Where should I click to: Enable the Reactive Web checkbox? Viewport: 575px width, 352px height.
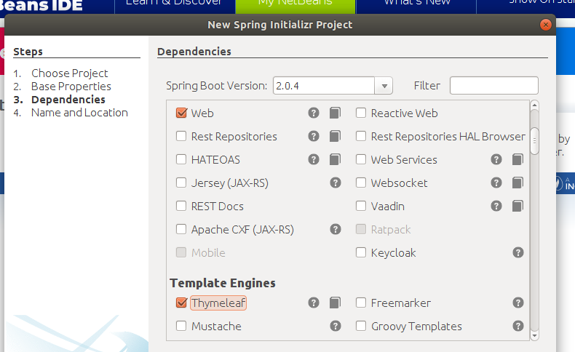pyautogui.click(x=361, y=113)
